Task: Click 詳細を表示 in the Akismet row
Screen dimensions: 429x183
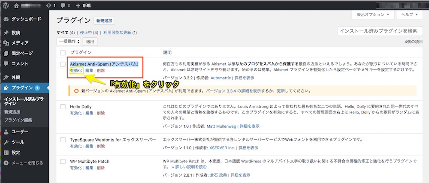Action: (244, 78)
